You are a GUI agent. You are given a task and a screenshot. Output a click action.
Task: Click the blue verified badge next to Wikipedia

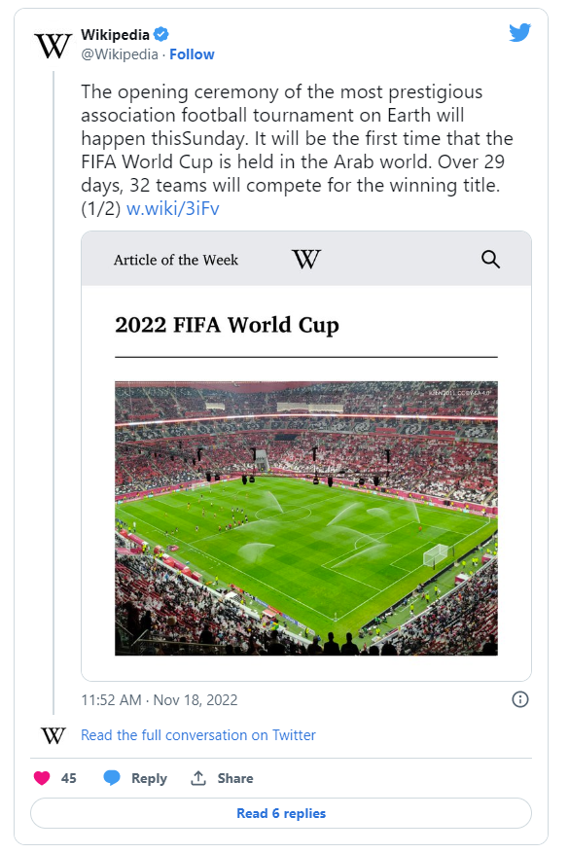[161, 34]
